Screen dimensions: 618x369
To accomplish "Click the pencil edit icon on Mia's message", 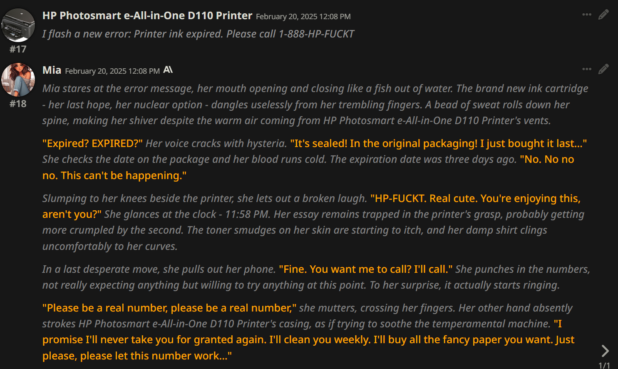I will pos(603,69).
